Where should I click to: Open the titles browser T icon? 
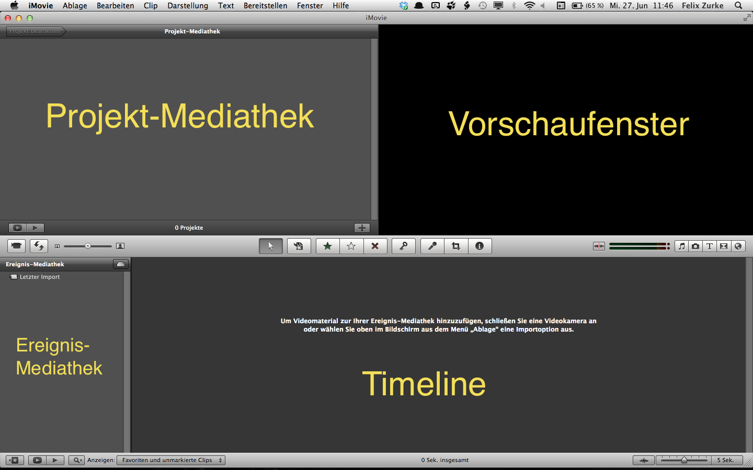pos(710,246)
